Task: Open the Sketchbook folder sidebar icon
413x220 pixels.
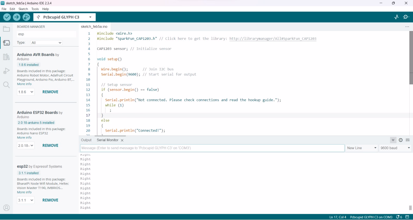Action: pyautogui.click(x=6, y=29)
